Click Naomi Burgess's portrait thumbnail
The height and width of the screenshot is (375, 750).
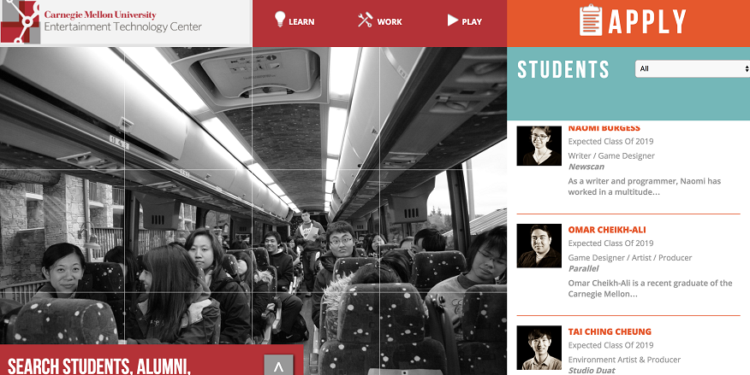[539, 145]
